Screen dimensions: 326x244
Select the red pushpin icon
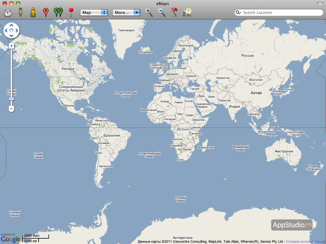click(71, 12)
